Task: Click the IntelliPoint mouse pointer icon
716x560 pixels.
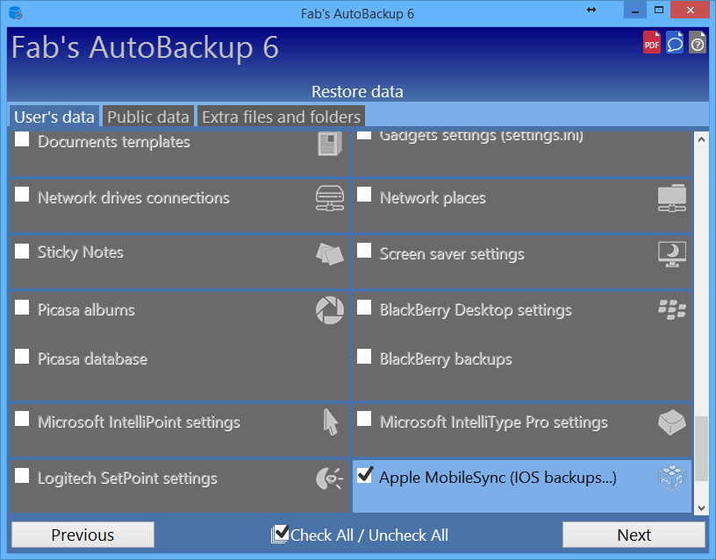Action: (331, 422)
